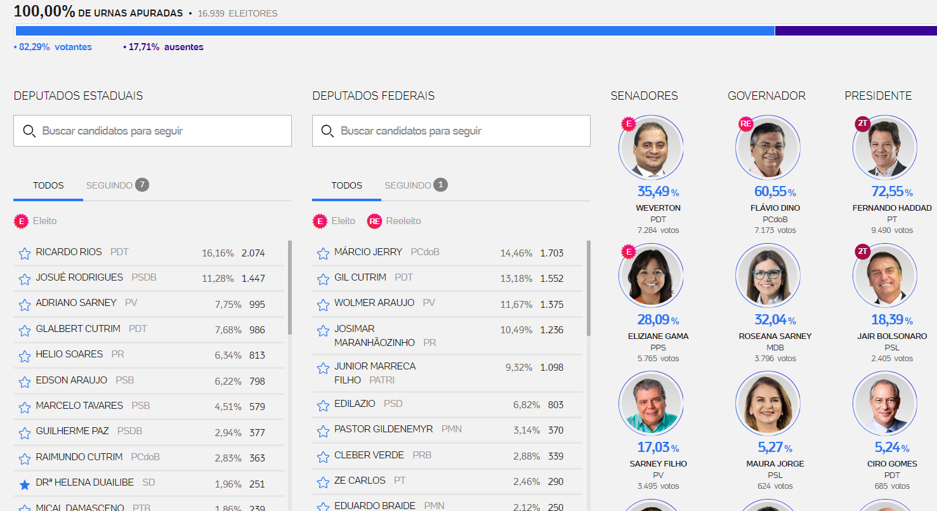Click the 2T badge on Fernando Haddad

(862, 124)
